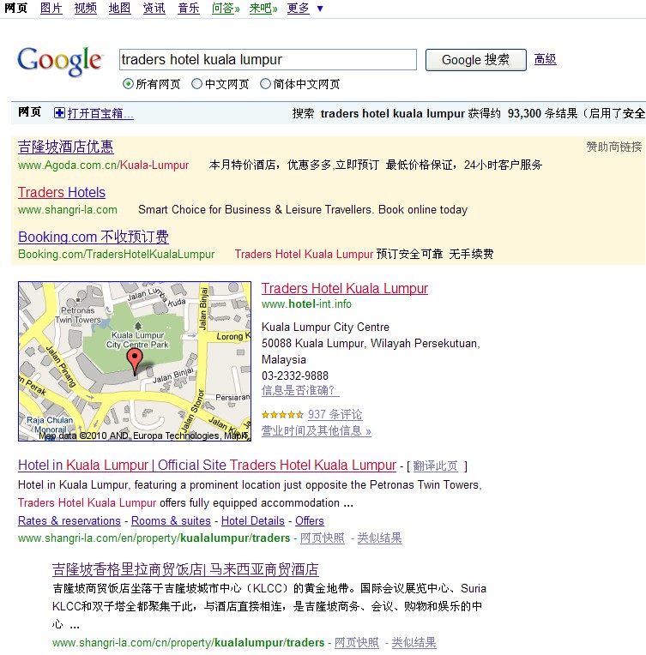Click the 信息是否准确? link
The height and width of the screenshot is (655, 646).
click(300, 390)
